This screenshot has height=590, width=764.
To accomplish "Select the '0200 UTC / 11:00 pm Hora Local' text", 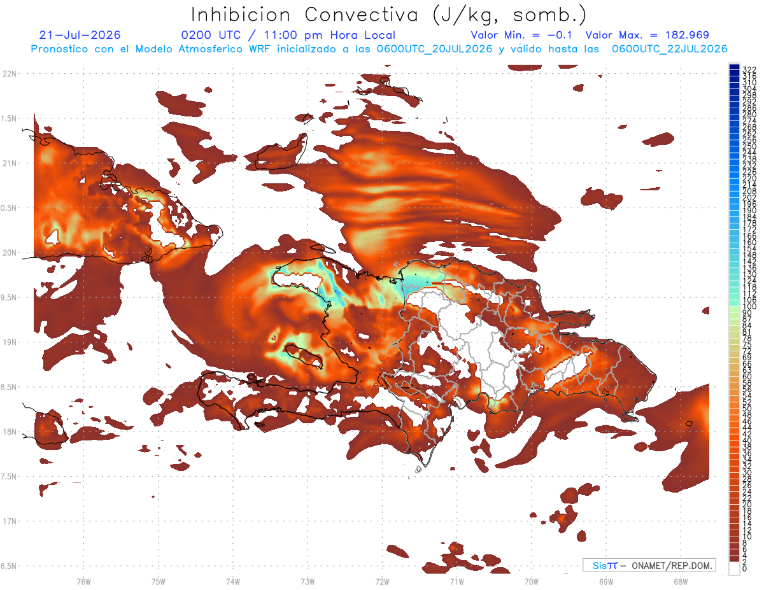I will 288,36.
